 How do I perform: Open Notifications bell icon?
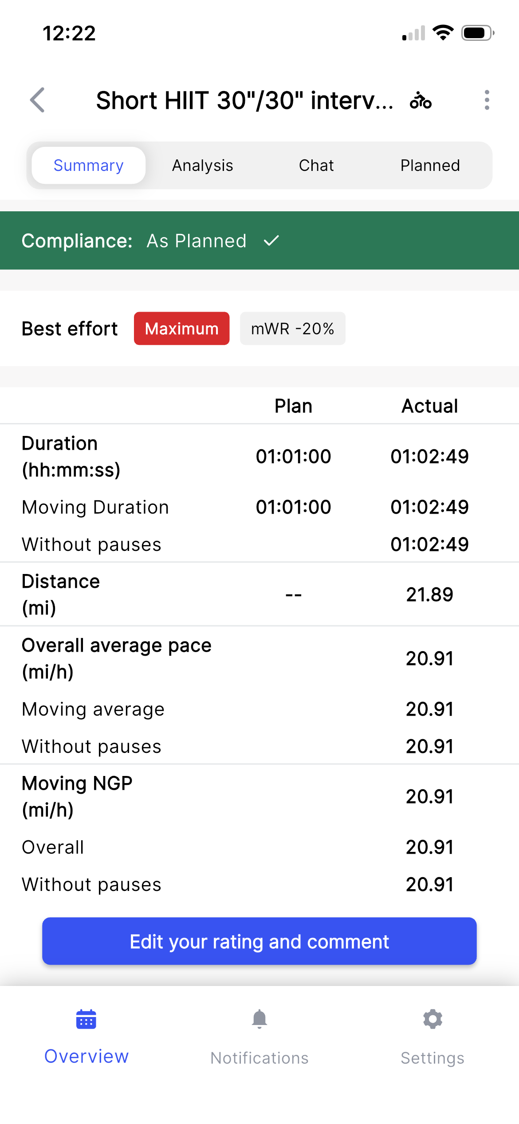click(x=259, y=1019)
